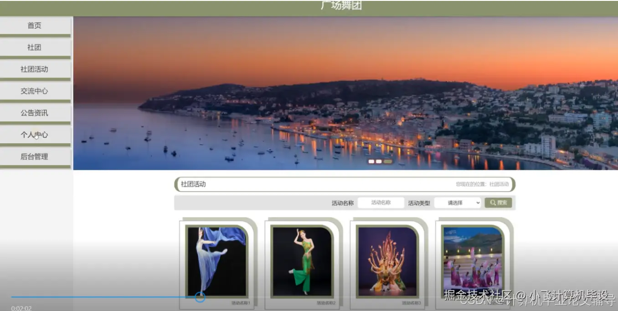Expand the 活动类型 请选择 dropdown

(x=458, y=203)
